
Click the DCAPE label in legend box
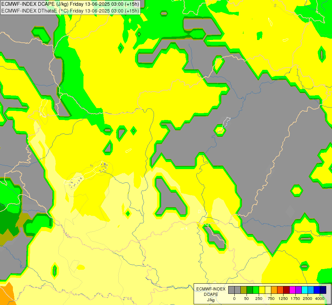(211, 294)
